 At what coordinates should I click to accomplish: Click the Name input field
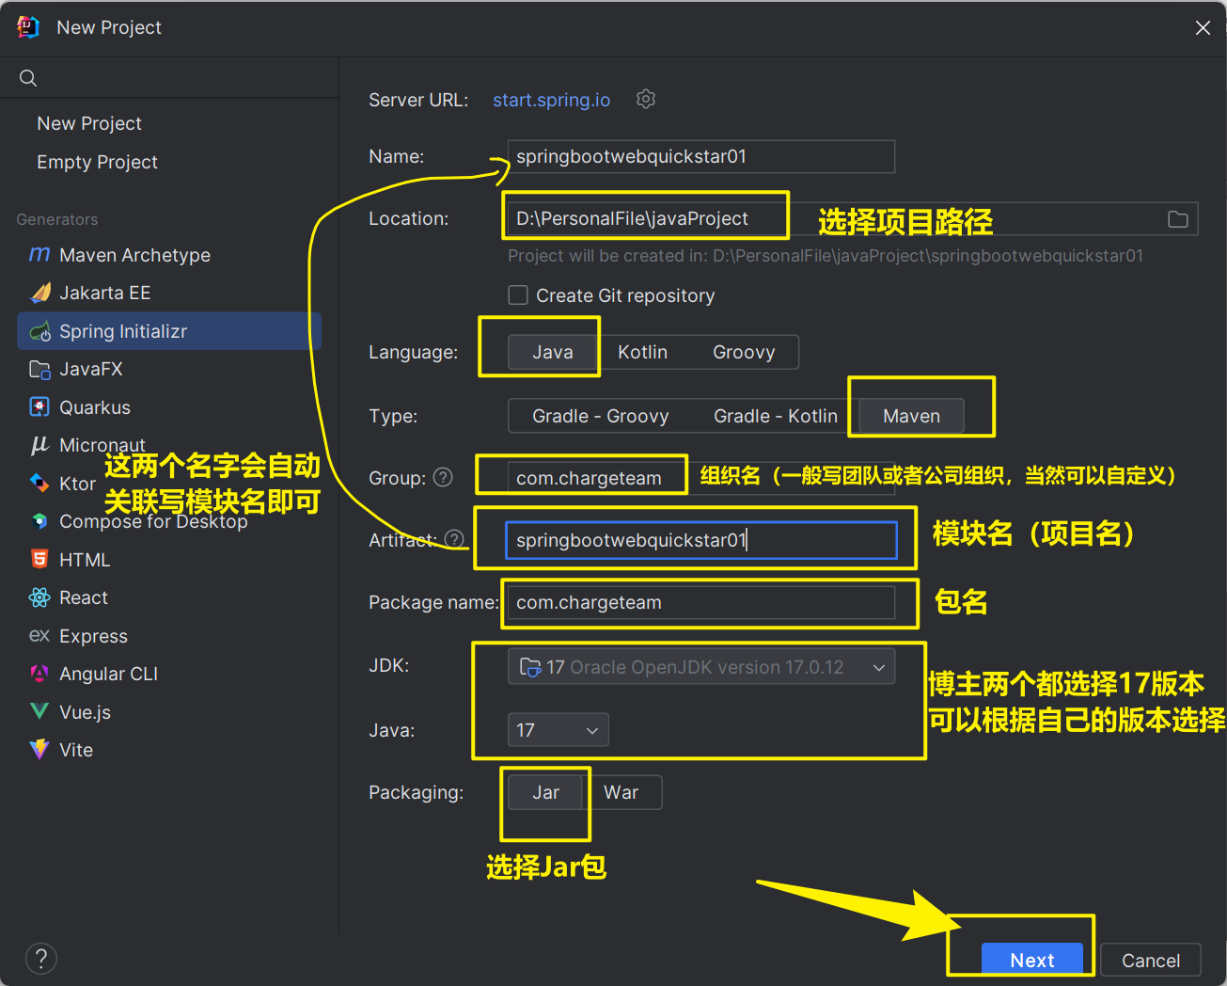[701, 156]
